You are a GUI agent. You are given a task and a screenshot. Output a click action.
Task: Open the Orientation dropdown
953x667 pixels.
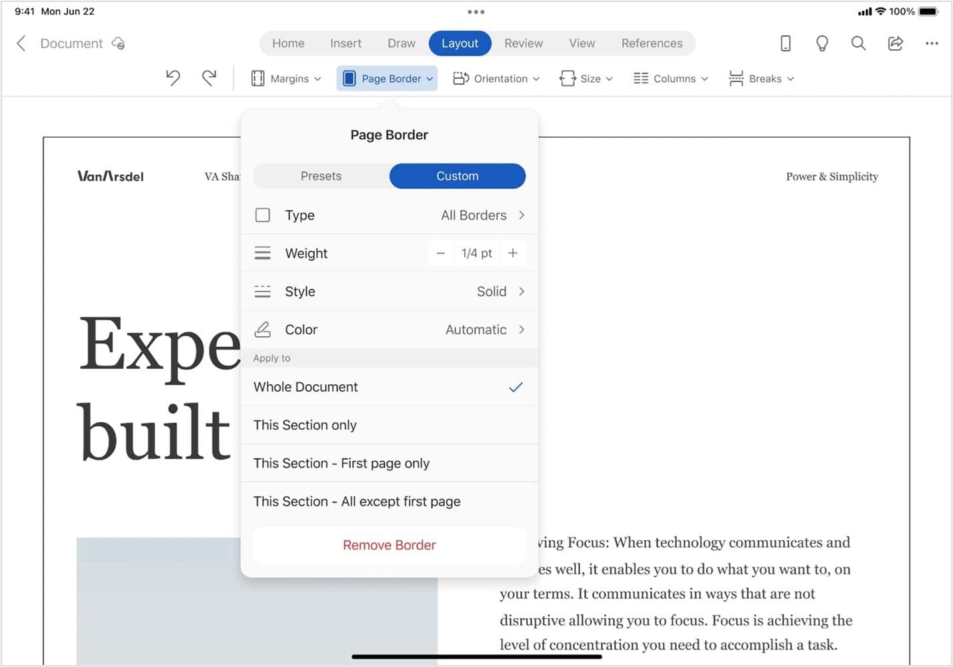(x=496, y=79)
